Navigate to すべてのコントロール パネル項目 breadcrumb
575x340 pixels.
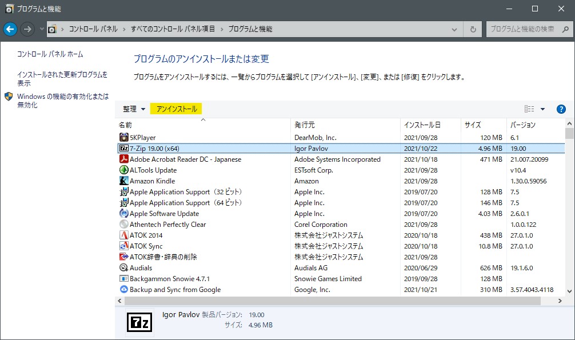173,29
